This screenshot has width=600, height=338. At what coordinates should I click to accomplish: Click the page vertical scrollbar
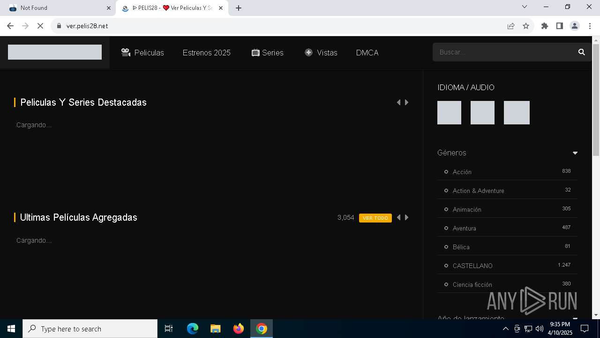pos(596,100)
